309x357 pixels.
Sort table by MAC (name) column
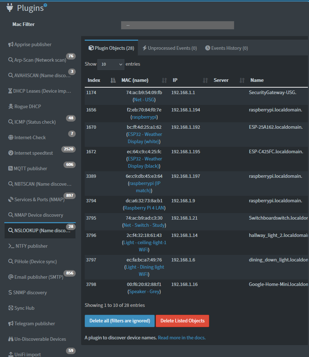(x=144, y=80)
